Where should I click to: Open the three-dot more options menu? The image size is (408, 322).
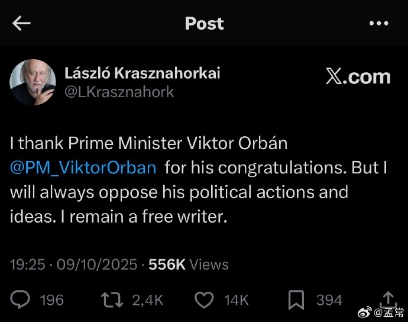pyautogui.click(x=378, y=23)
